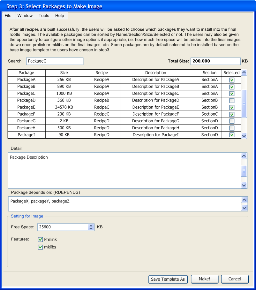
Task: Toggle the mklibs feature checkbox
Action: pyautogui.click(x=41, y=247)
